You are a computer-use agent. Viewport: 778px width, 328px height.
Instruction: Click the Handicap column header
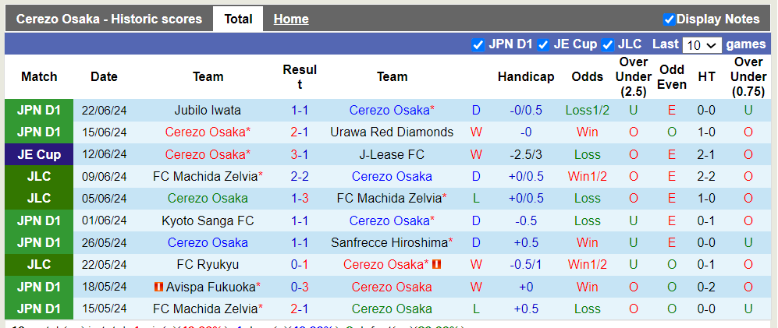[526, 76]
